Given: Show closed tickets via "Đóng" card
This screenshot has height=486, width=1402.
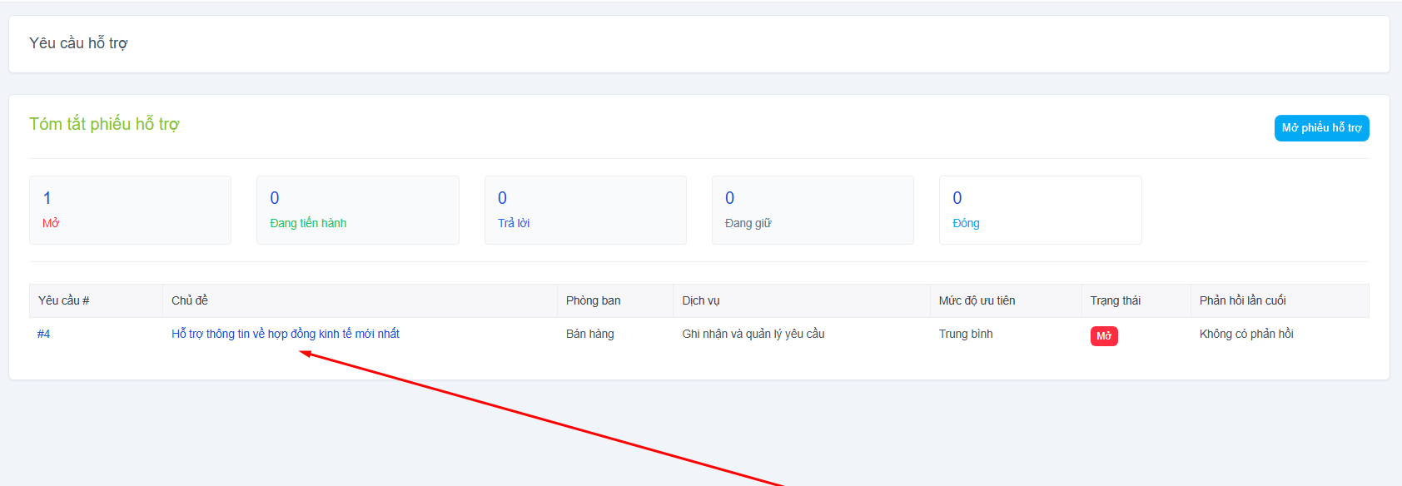Looking at the screenshot, I should pos(1040,210).
